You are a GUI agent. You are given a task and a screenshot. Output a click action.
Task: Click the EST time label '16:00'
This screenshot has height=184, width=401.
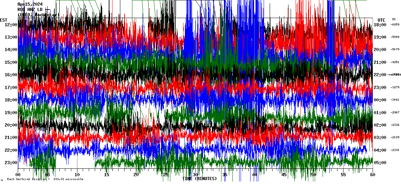tap(11, 75)
